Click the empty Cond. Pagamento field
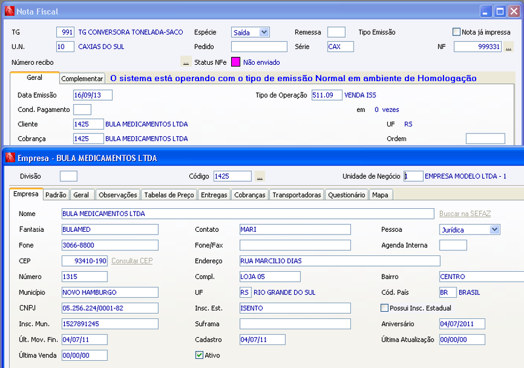 pos(83,109)
